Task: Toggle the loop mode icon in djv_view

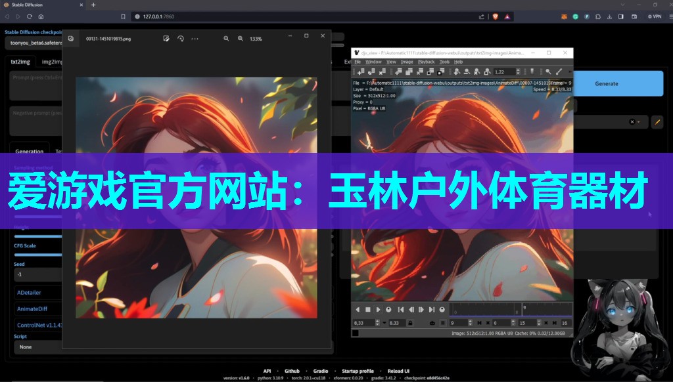Action: click(x=432, y=323)
